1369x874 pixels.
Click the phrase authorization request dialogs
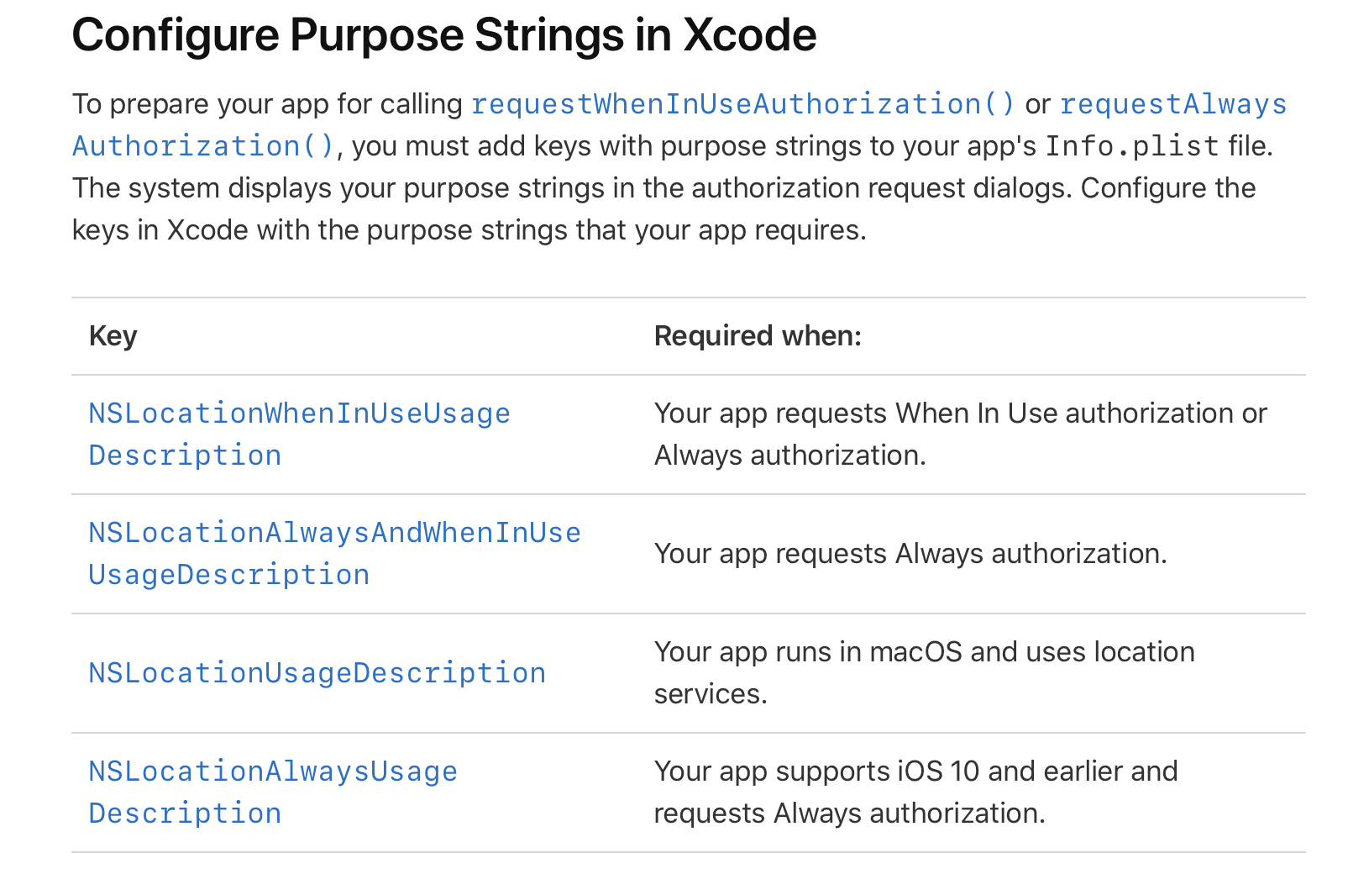882,188
